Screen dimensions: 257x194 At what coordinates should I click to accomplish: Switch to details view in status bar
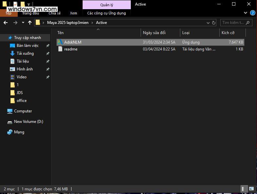click(244, 189)
